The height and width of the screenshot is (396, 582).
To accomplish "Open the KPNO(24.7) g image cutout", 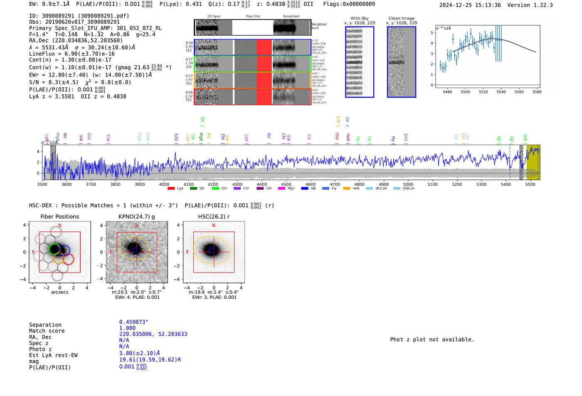I will tap(137, 252).
